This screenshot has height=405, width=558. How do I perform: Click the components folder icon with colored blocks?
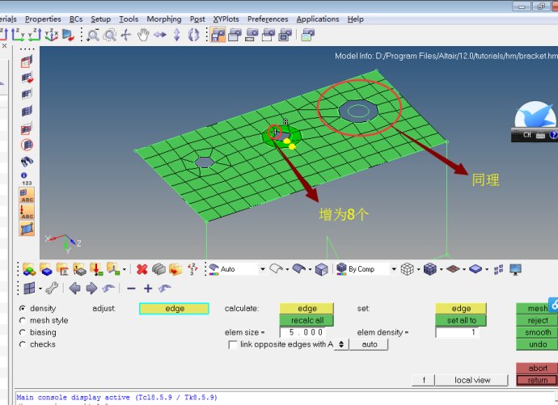click(29, 269)
